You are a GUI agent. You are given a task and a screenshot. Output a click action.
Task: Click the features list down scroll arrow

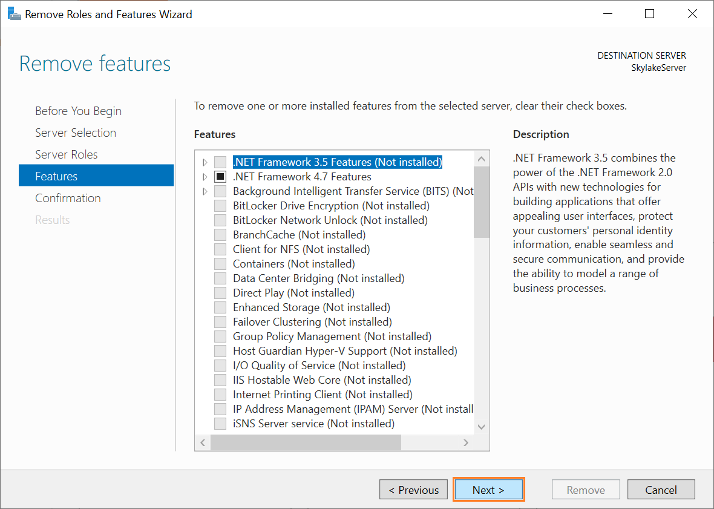pyautogui.click(x=481, y=427)
